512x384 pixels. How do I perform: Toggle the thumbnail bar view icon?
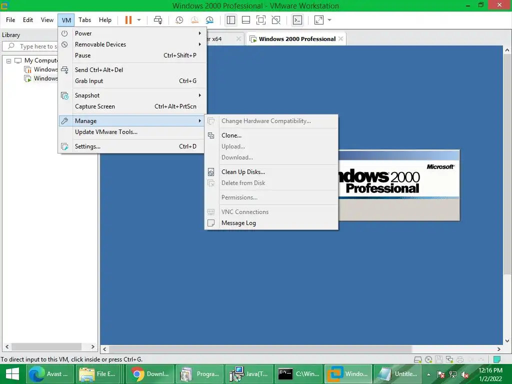click(246, 20)
